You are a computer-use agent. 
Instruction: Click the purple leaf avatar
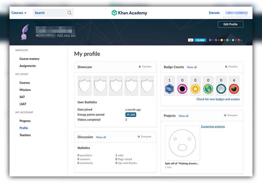25,32
